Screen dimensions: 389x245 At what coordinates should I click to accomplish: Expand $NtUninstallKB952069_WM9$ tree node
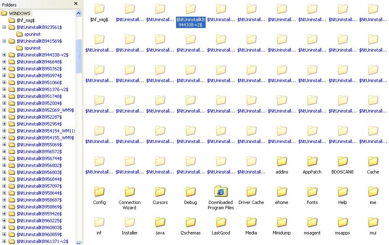tap(4, 110)
